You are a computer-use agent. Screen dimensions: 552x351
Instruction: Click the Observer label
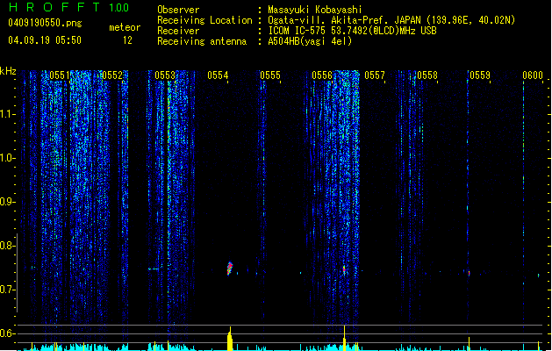[x=178, y=10]
